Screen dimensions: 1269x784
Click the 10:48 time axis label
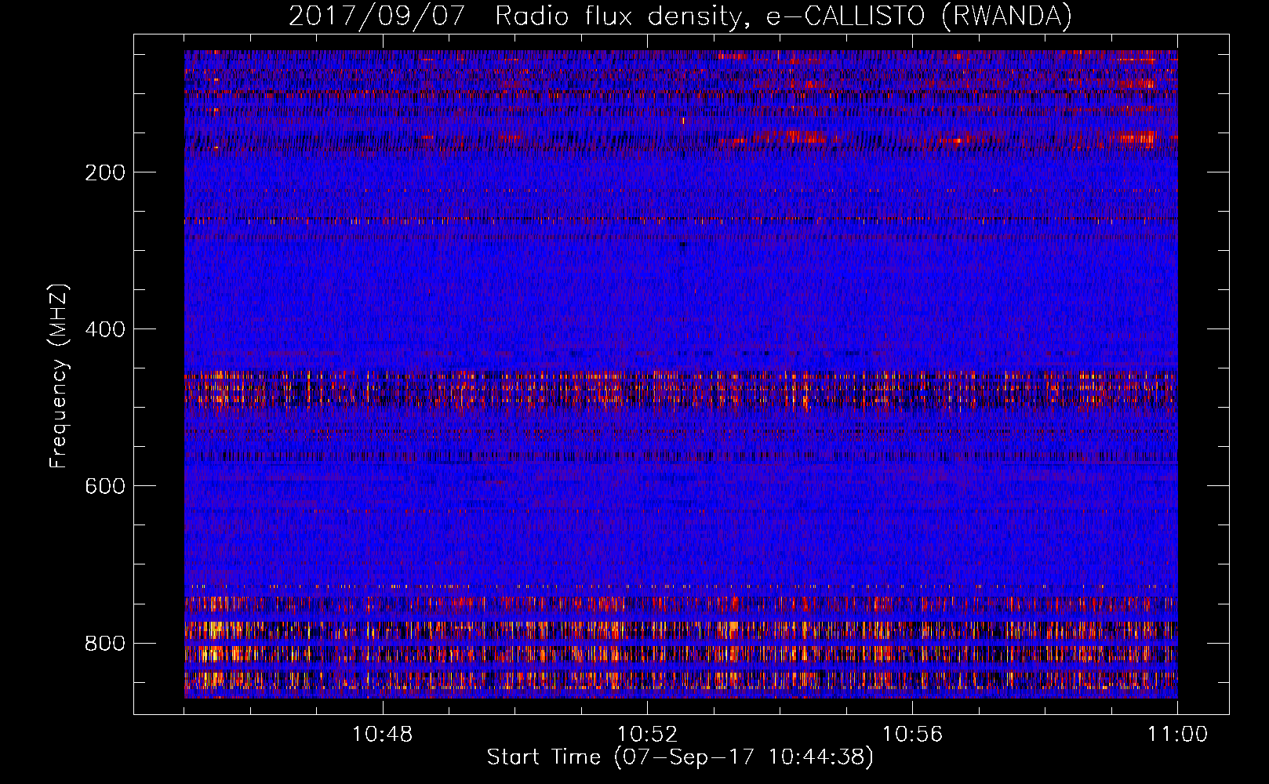point(383,734)
